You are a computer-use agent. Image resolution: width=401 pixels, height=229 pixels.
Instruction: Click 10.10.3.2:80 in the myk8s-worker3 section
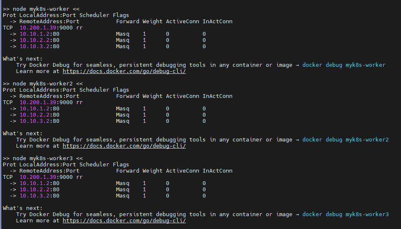pyautogui.click(x=40, y=196)
